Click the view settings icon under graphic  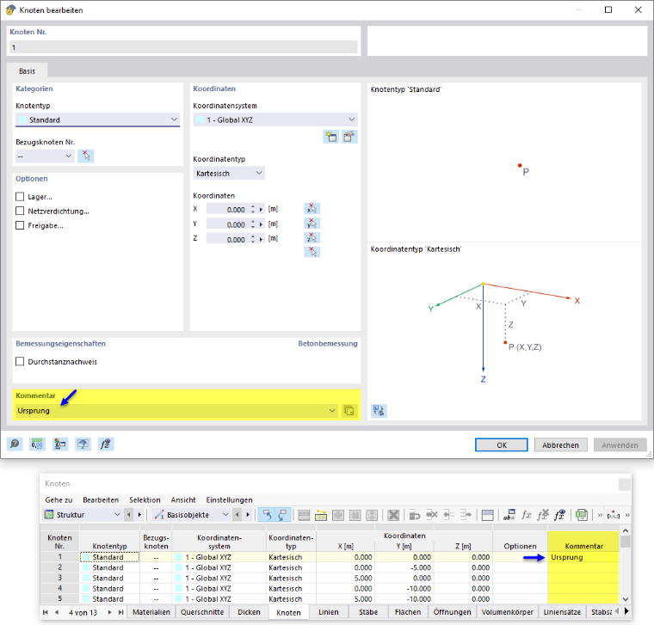coord(379,411)
